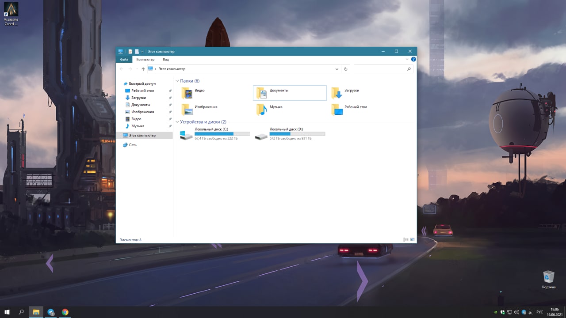Expand the ribbon with the chevron
Image resolution: width=566 pixels, height=318 pixels.
point(407,59)
